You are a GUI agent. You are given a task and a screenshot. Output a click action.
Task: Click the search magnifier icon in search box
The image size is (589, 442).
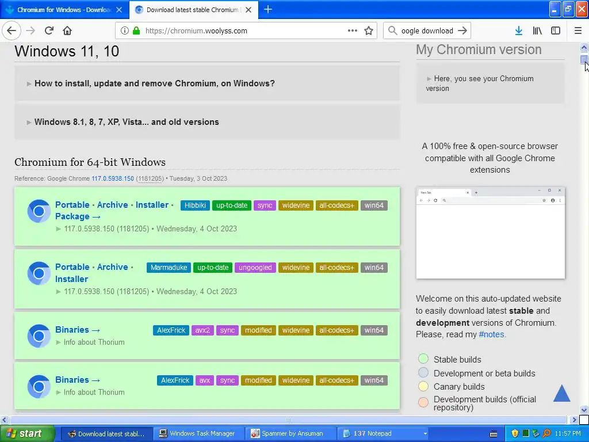pyautogui.click(x=392, y=31)
